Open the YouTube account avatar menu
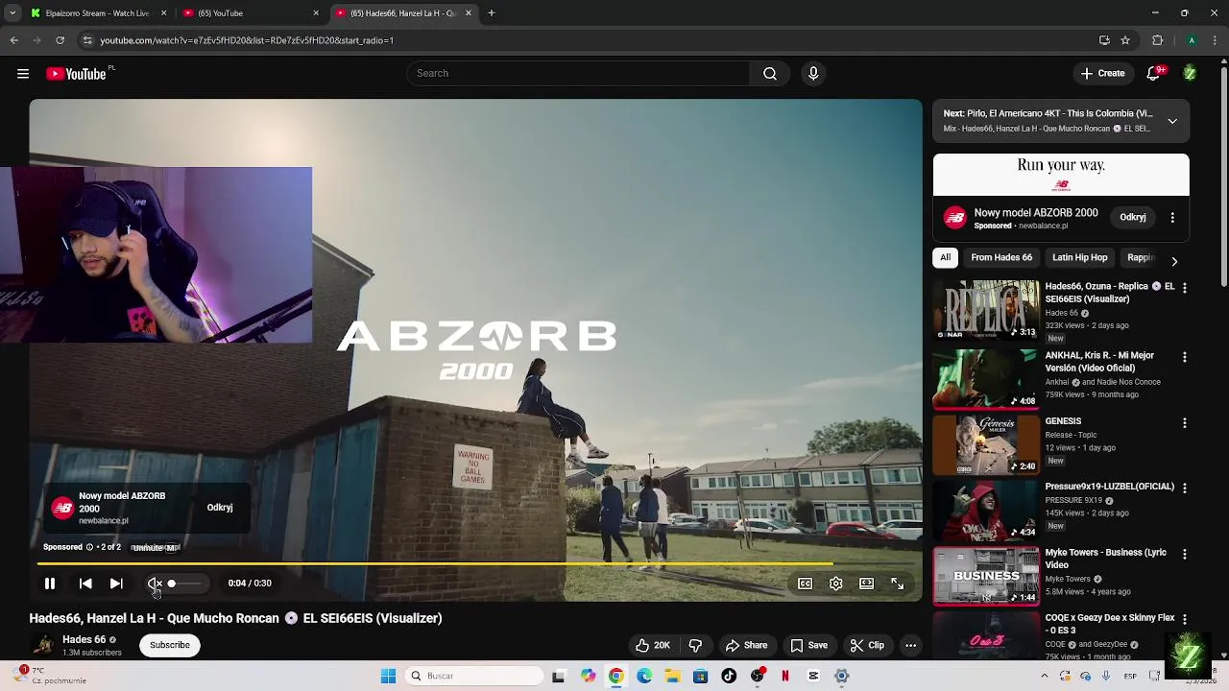 (x=1190, y=74)
